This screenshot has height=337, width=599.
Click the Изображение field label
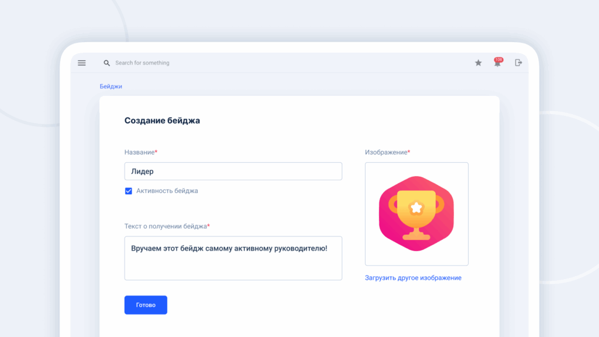click(x=387, y=152)
